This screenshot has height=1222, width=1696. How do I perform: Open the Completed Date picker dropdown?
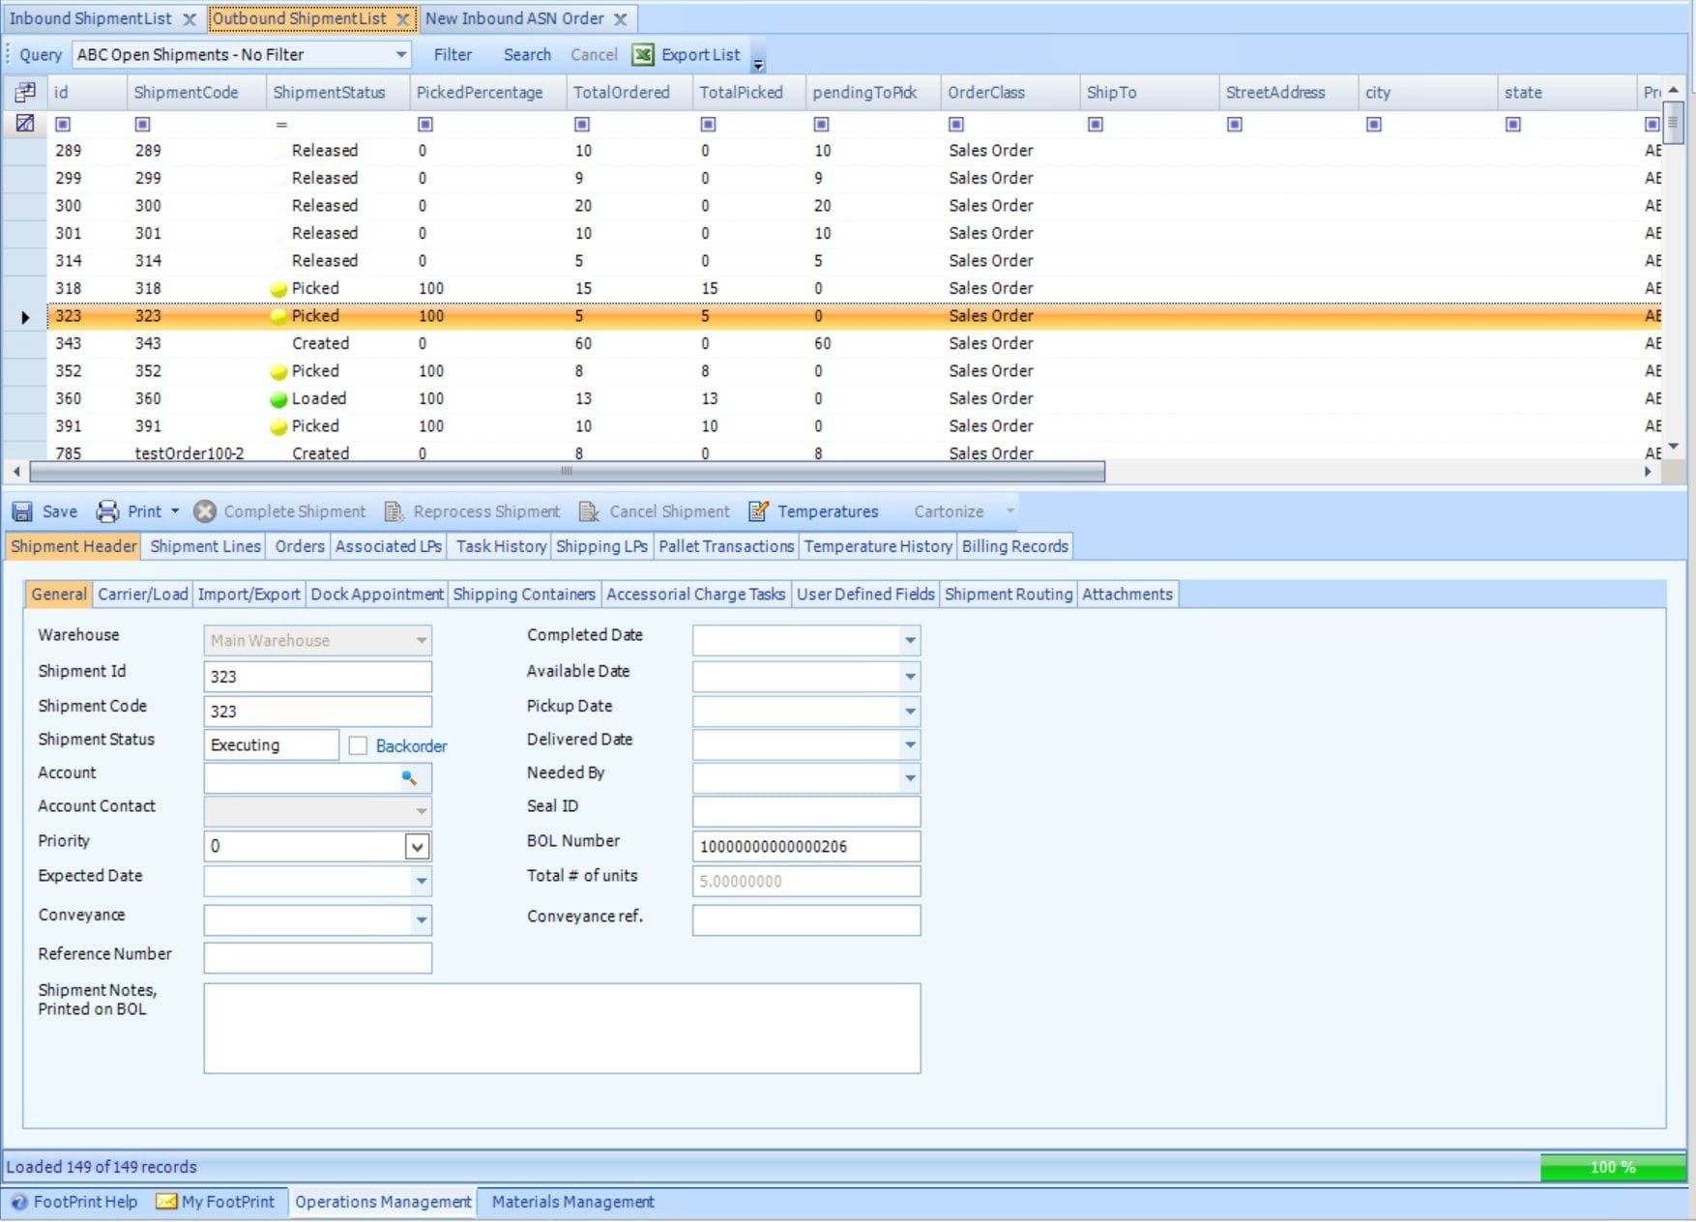click(909, 640)
